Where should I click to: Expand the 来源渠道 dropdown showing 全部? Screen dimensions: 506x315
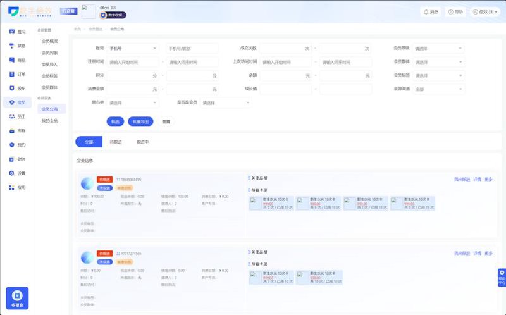[438, 89]
